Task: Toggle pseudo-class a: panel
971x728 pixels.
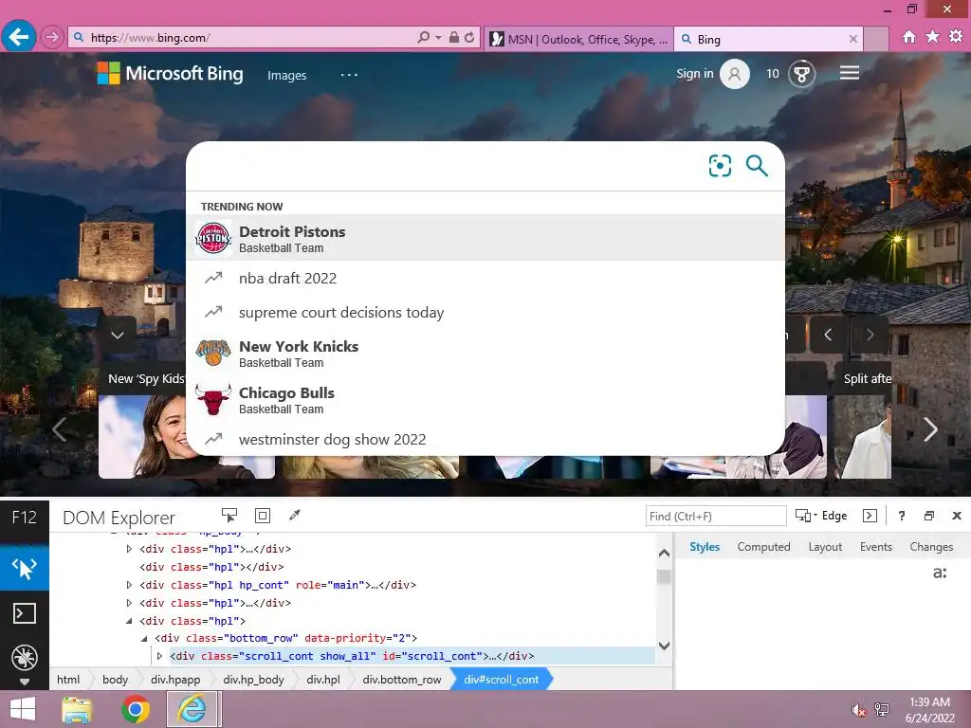Action: point(940,573)
